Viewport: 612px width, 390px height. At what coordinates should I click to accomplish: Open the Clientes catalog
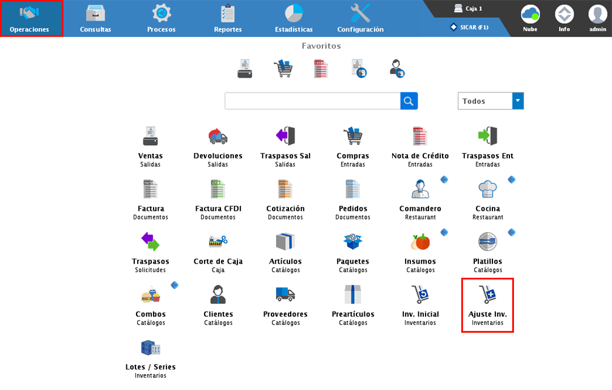click(x=218, y=295)
